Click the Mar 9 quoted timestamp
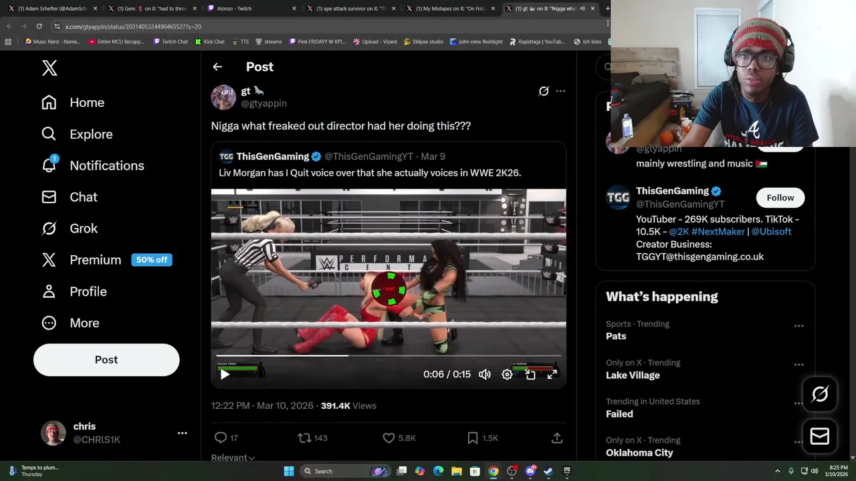Image resolution: width=856 pixels, height=481 pixels. click(433, 156)
